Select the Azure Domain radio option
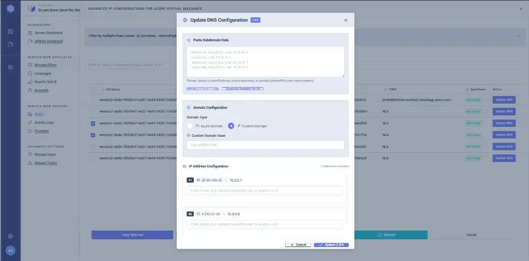 [190, 126]
